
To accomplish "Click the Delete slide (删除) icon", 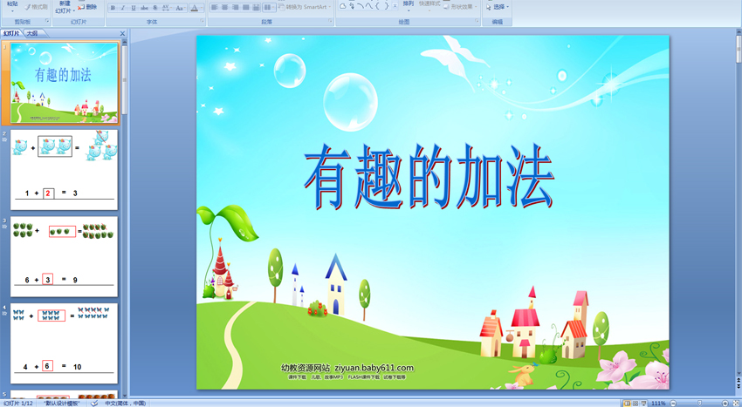I will click(87, 7).
